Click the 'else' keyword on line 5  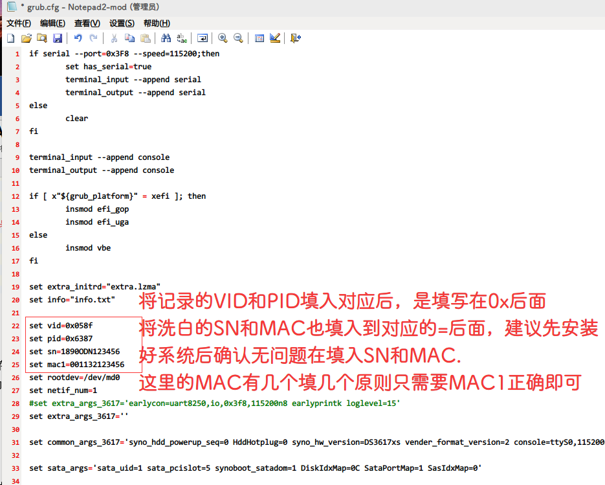pyautogui.click(x=38, y=106)
